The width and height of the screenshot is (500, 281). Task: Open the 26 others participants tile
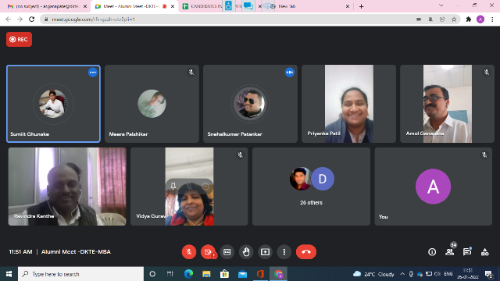[x=311, y=187]
